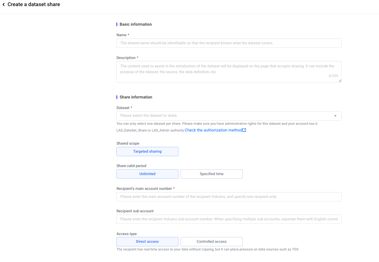Focus the Name input field
The width and height of the screenshot is (379, 262).
[229, 43]
